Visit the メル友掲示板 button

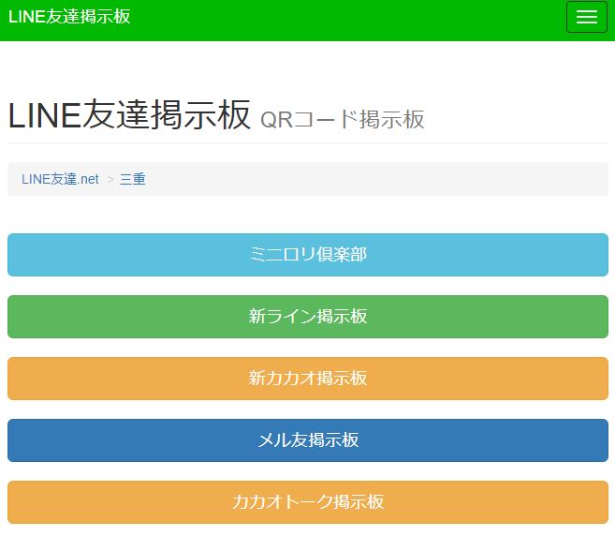308,440
